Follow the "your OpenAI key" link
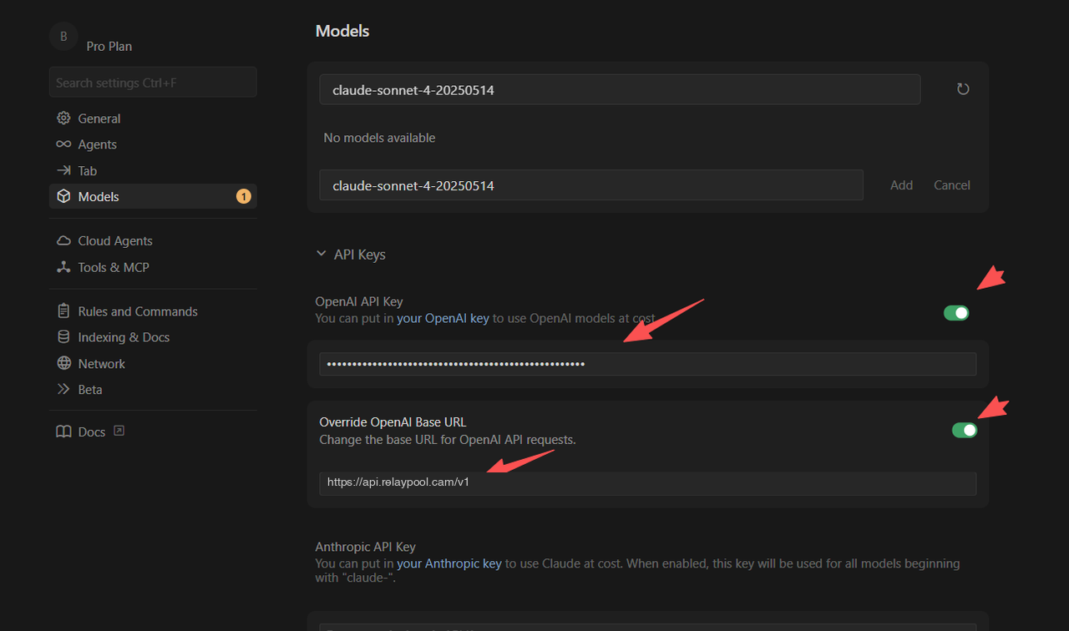1069x631 pixels. 443,318
